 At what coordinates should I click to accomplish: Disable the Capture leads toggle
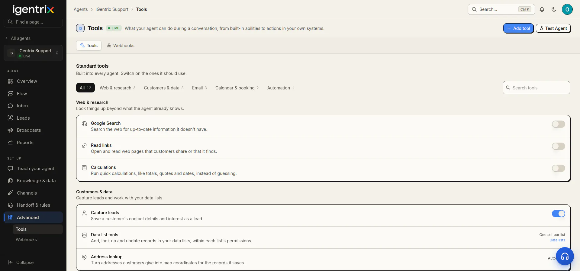click(x=558, y=214)
